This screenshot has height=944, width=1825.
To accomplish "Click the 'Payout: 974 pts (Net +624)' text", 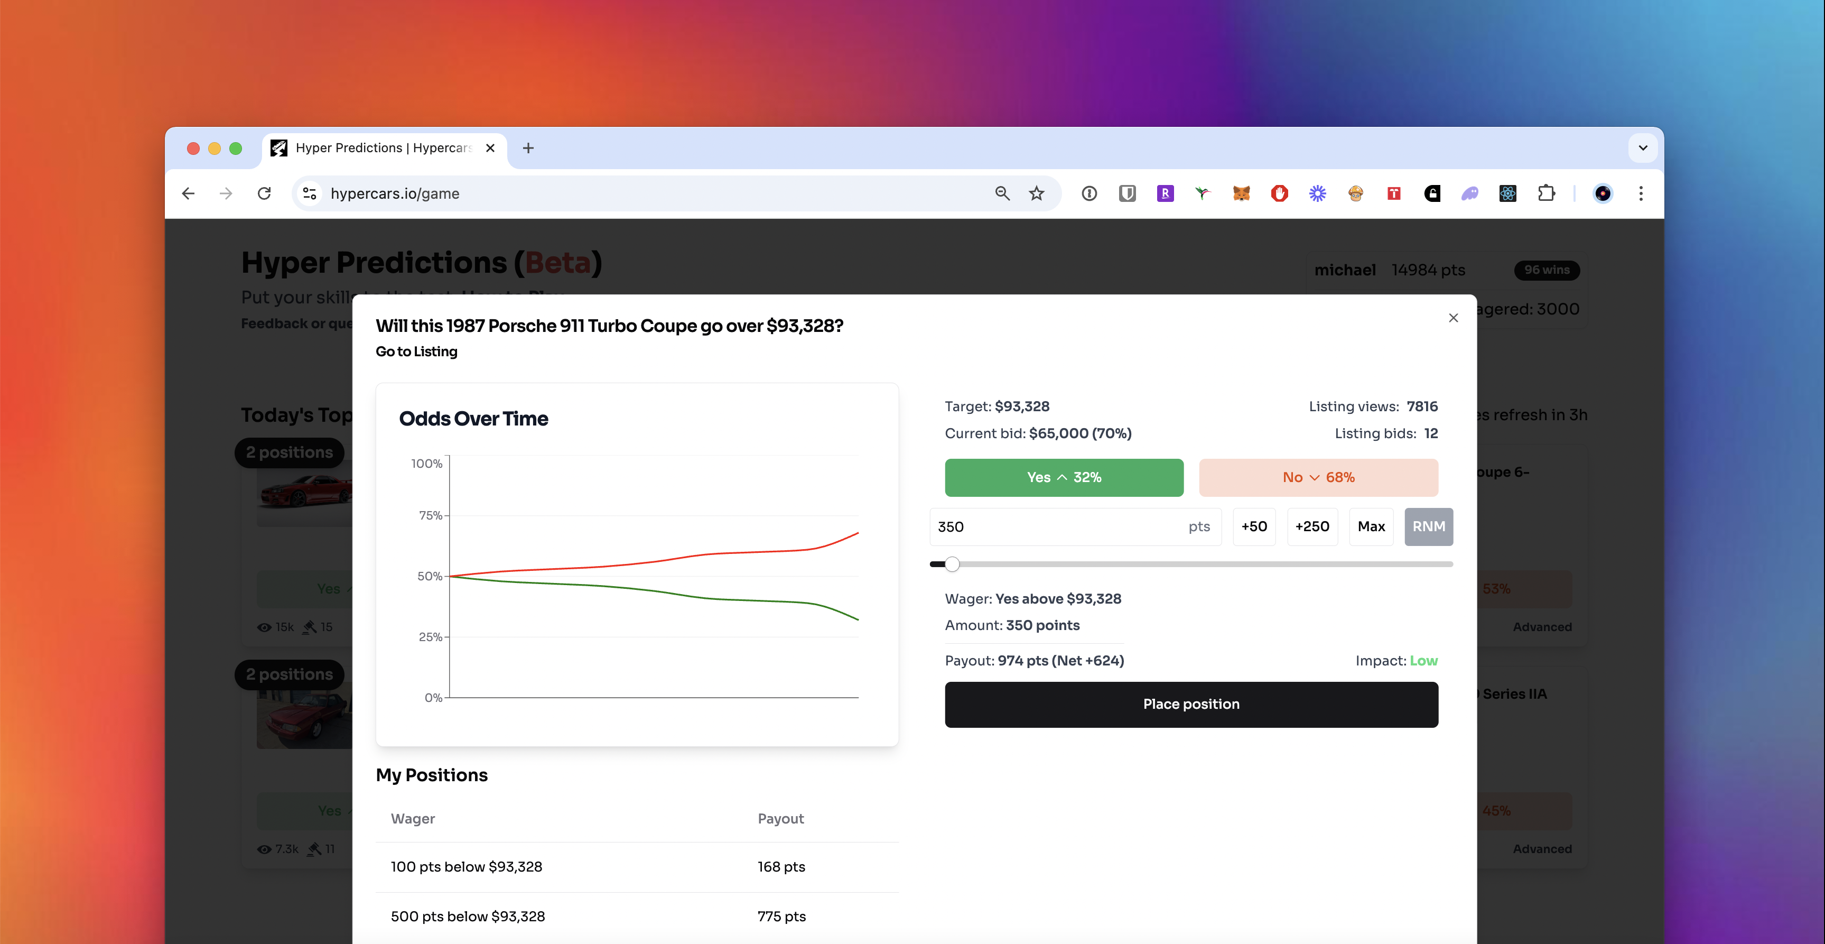I will click(x=1035, y=661).
